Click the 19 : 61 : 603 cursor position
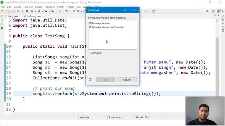 pyautogui.click(x=142, y=117)
